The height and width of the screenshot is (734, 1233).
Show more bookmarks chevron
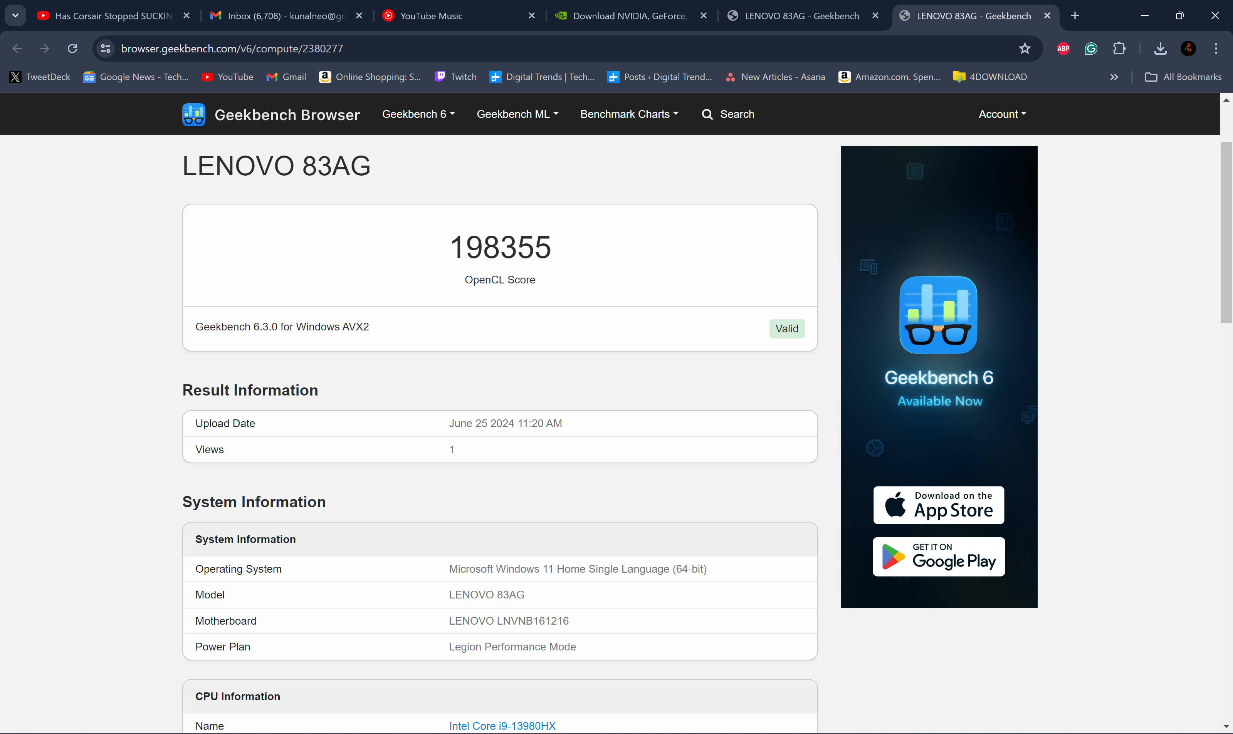1114,77
